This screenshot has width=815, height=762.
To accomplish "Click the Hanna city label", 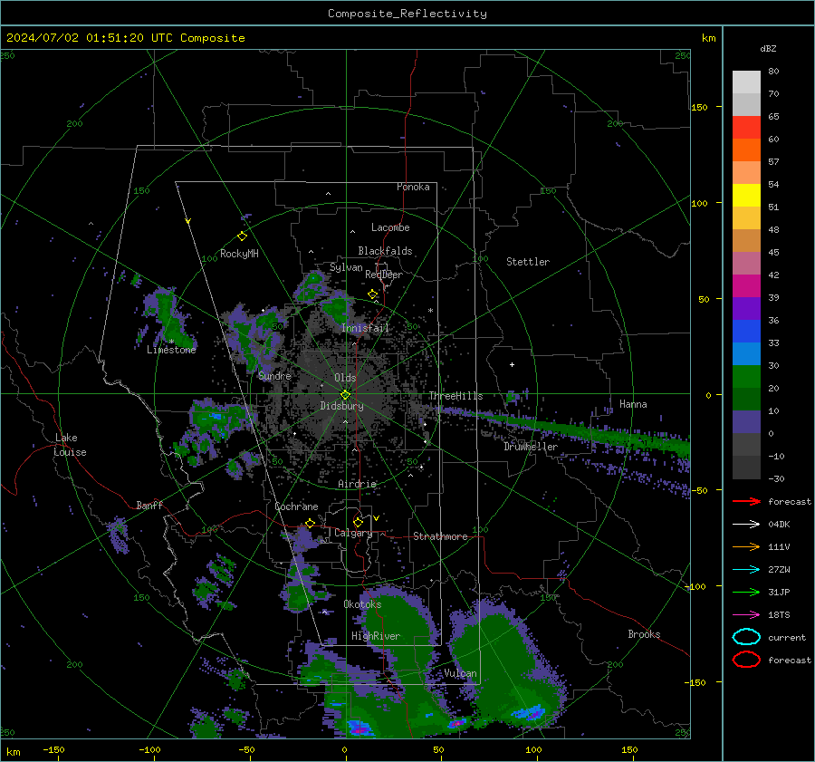I will [x=633, y=404].
